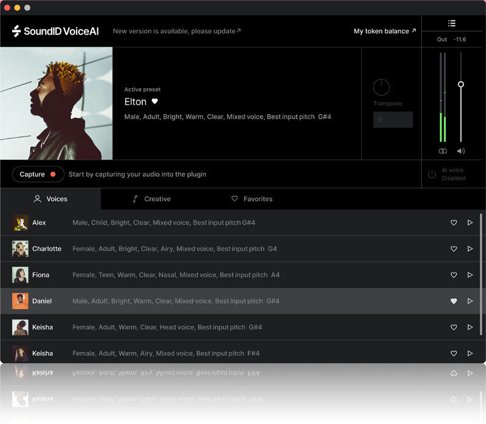Switch to the Creative tab
This screenshot has width=486, height=424.
151,199
